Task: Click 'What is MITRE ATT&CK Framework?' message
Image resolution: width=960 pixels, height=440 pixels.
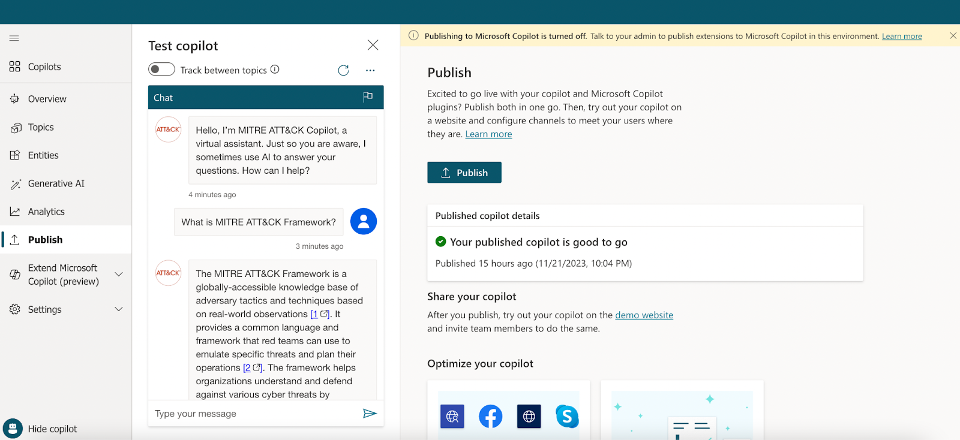Action: coord(259,222)
